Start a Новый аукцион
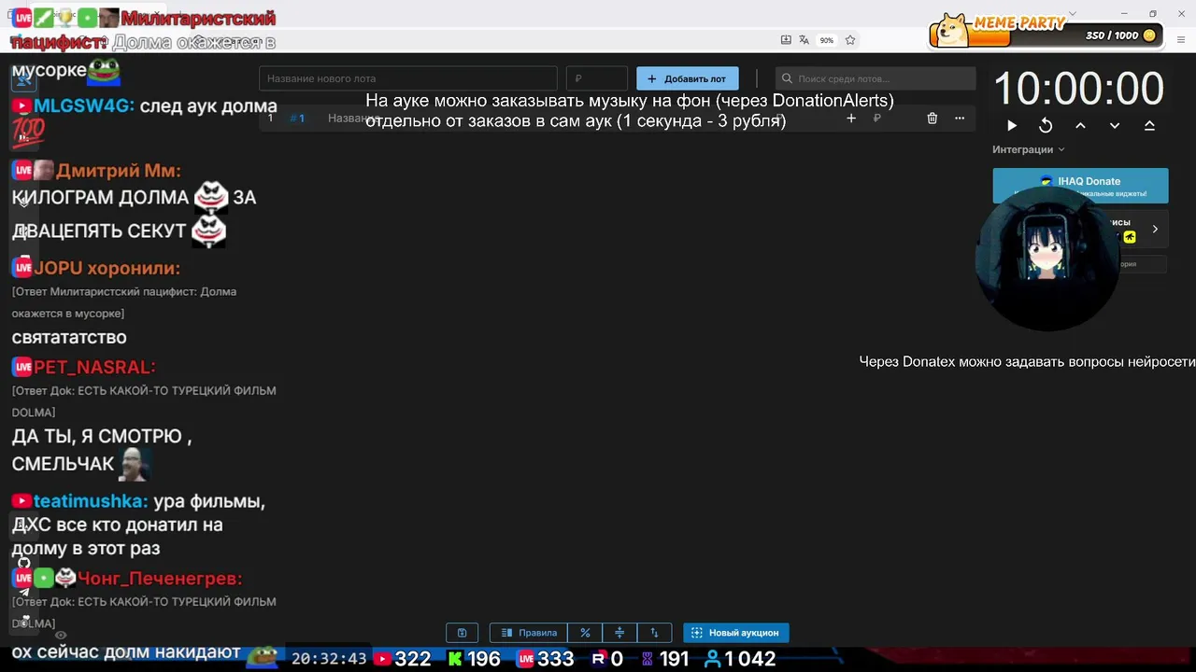1196x672 pixels. tap(736, 633)
